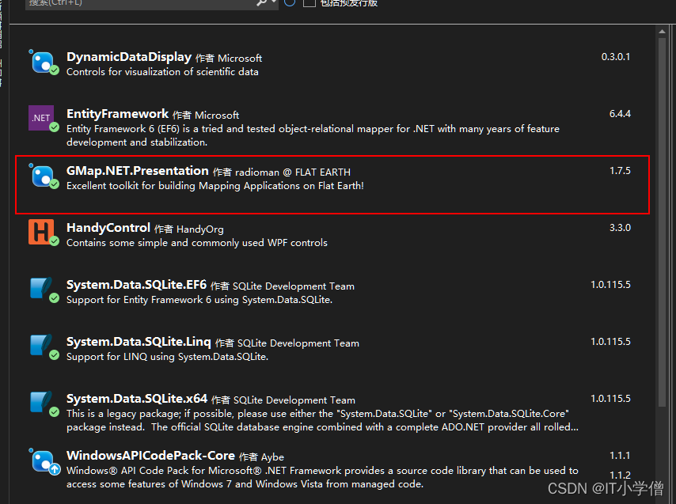This screenshot has height=504, width=676.
Task: Click 'Support for LINQ using System.Data.SQLite' description
Action: pos(167,357)
